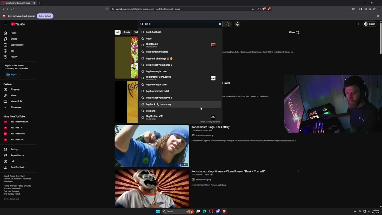Sign in from the sidebar prompt
Screen dimensions: 382x215
pyautogui.click(x=12, y=74)
